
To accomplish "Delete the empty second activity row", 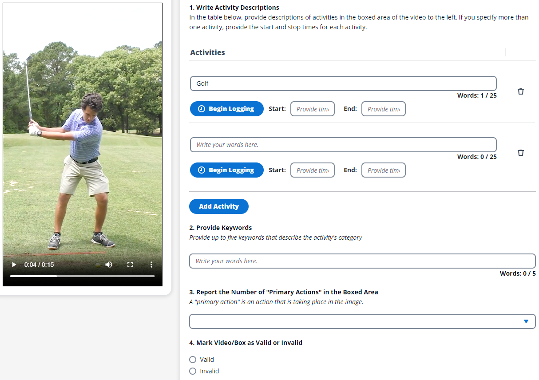I will [521, 153].
